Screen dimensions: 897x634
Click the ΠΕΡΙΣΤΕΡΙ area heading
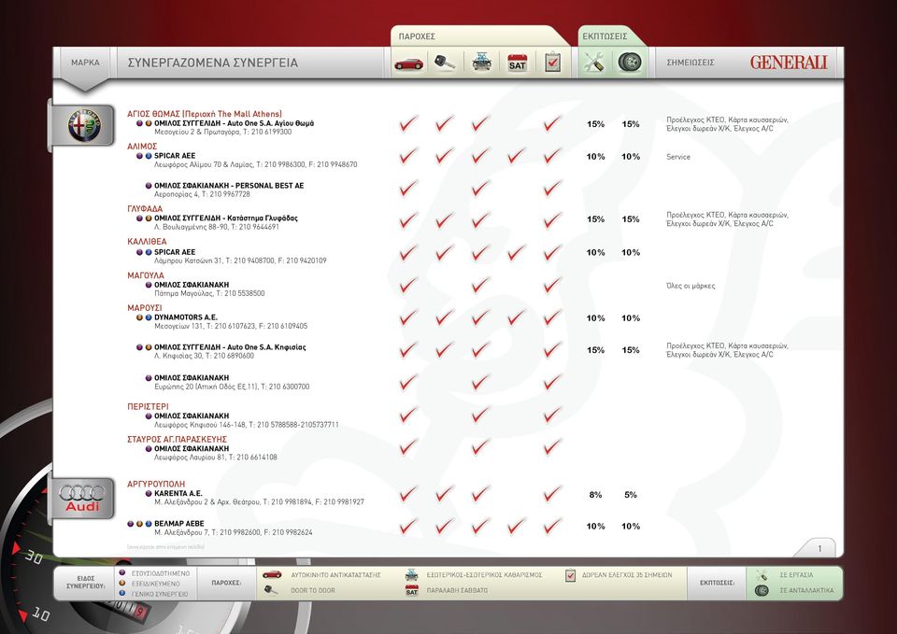[x=148, y=406]
